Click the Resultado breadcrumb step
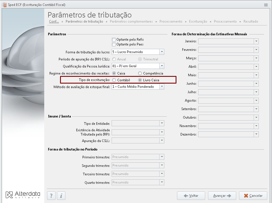 coord(251,21)
